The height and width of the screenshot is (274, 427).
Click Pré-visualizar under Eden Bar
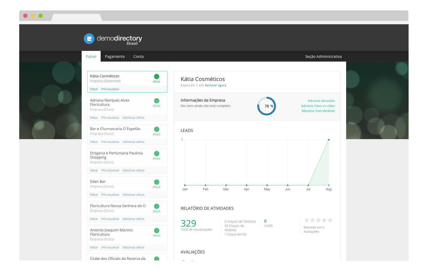[x=110, y=195]
